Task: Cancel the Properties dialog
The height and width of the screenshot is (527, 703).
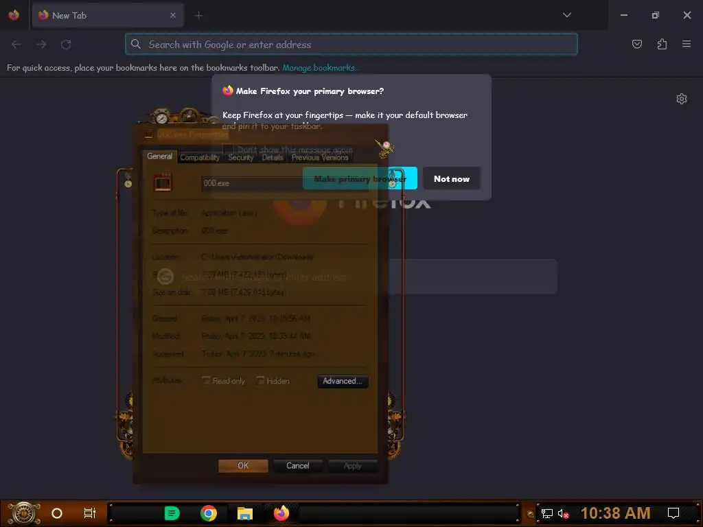Action: [x=298, y=466]
